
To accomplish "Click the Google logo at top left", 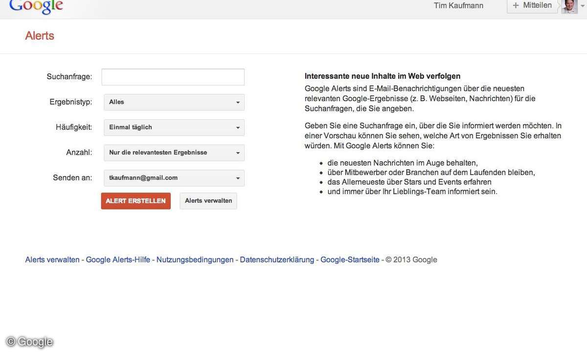I will pyautogui.click(x=36, y=6).
